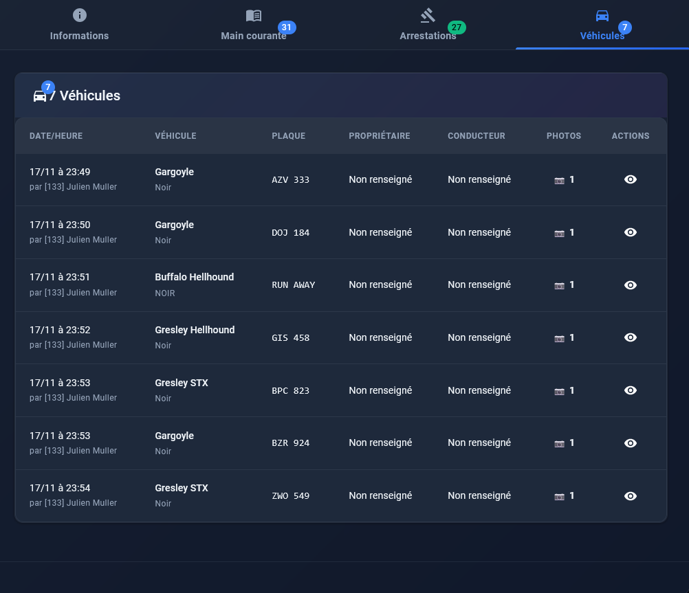Image resolution: width=689 pixels, height=593 pixels.
Task: Go to the Arrestations tab
Action: pyautogui.click(x=428, y=25)
